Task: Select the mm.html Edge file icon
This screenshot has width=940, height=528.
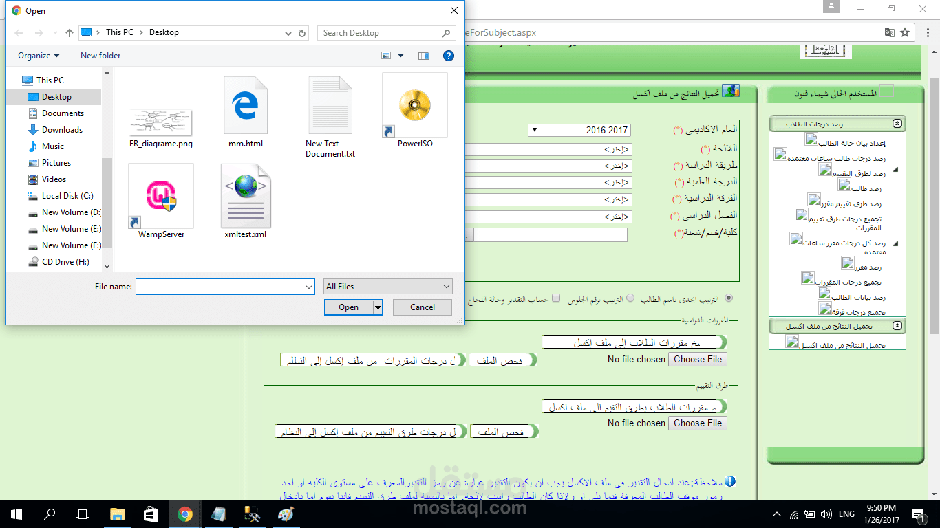Action: [x=245, y=104]
